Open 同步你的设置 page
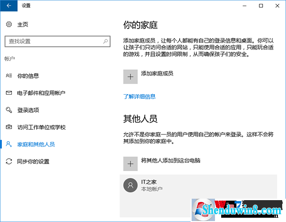 click(33, 162)
